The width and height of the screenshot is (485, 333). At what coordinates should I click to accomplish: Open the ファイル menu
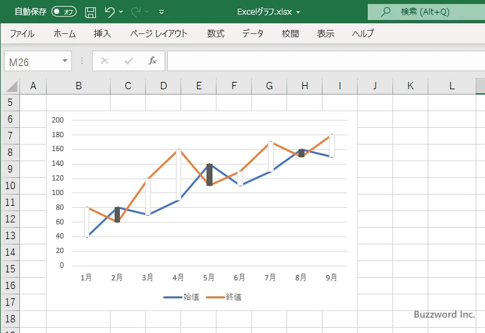point(22,33)
